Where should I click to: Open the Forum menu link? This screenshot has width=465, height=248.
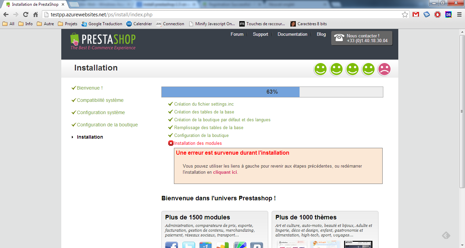[237, 34]
